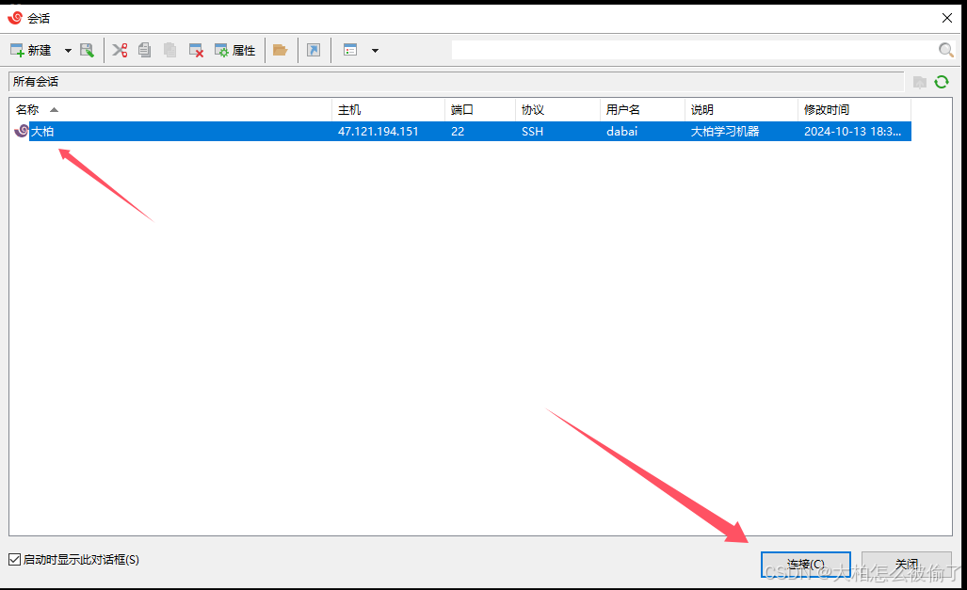Image resolution: width=967 pixels, height=590 pixels.
Task: Sort by the 名称 column header
Action: tap(172, 110)
